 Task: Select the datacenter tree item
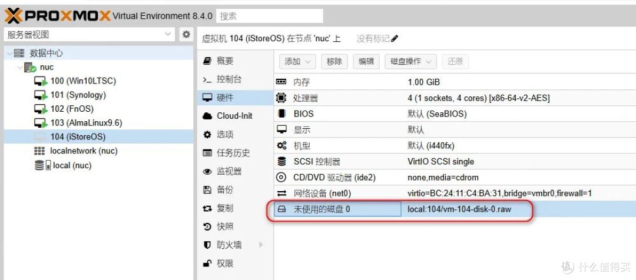98,53
